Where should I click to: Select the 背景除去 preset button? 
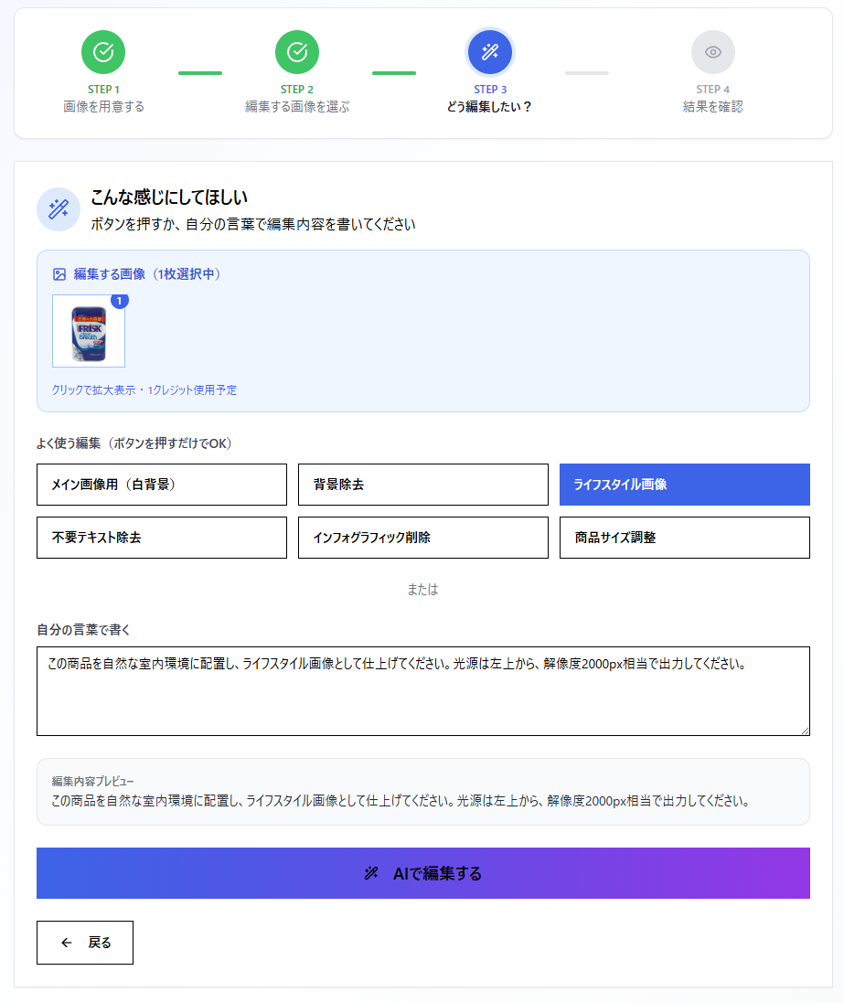pos(423,485)
